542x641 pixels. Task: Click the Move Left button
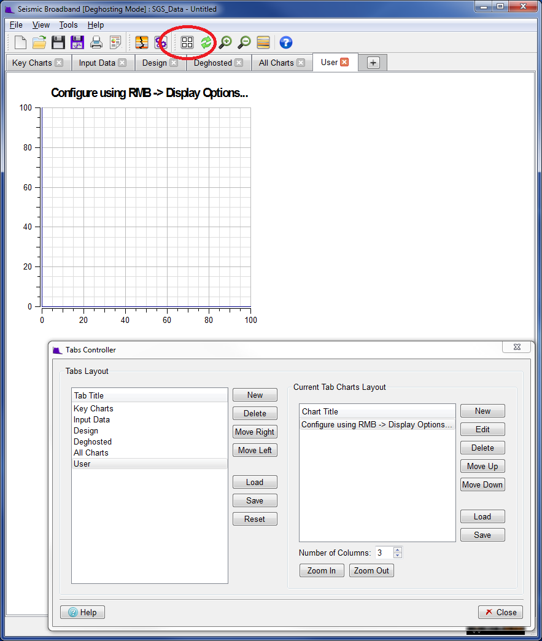tap(255, 450)
